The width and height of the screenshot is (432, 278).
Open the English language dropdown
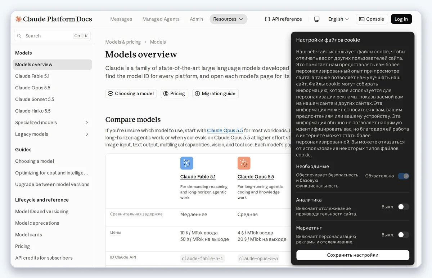click(338, 19)
